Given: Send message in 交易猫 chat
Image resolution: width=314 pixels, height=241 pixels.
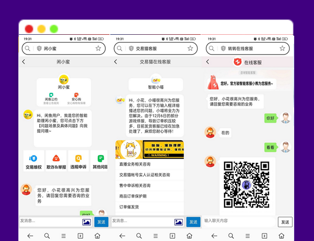Looking at the screenshot, I should tap(193, 222).
